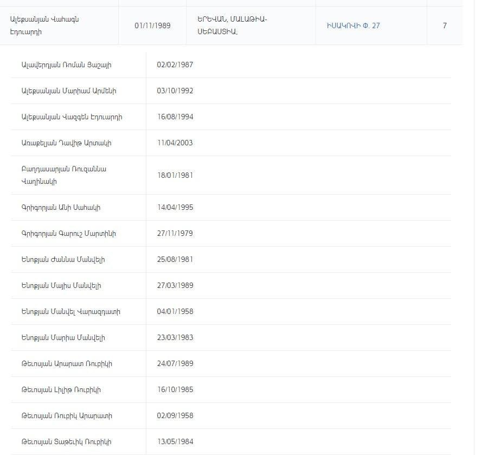Click the number 7 cell in the top row
Image resolution: width=501 pixels, height=455 pixels.
[x=445, y=25]
